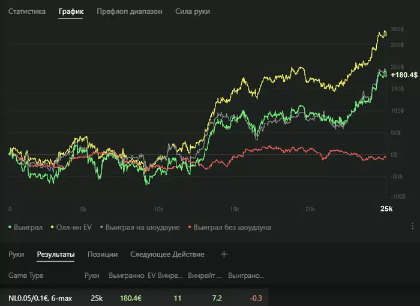Click the Руки column header in table
Screen dimensions: 420x306
point(92,276)
